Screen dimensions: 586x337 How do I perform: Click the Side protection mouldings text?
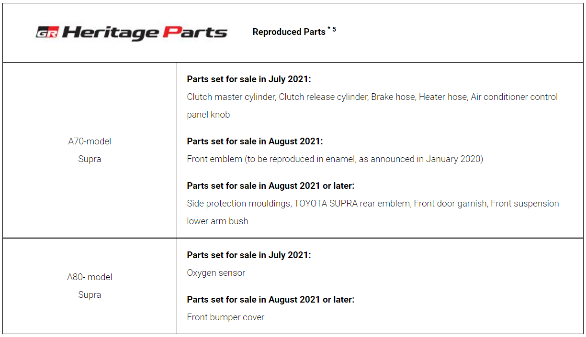[238, 204]
